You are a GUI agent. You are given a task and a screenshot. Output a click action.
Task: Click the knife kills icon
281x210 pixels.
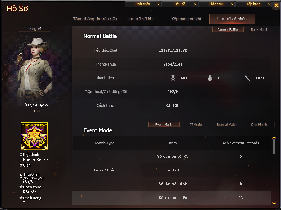click(x=247, y=78)
